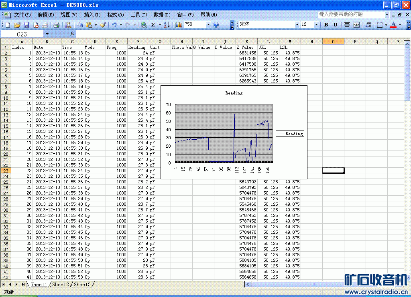
Task: Expand the undo history dropdown arrow
Action: click(121, 25)
